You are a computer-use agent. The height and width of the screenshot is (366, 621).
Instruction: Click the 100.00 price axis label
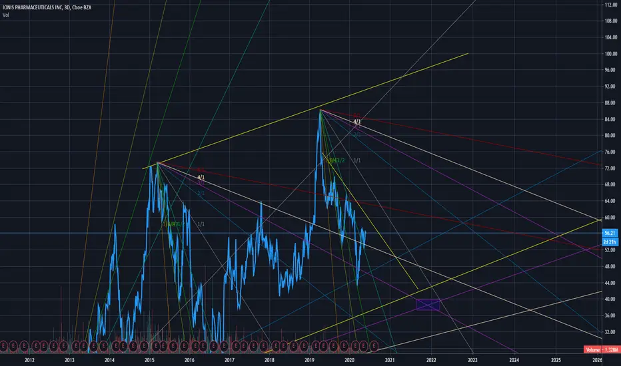(611, 53)
